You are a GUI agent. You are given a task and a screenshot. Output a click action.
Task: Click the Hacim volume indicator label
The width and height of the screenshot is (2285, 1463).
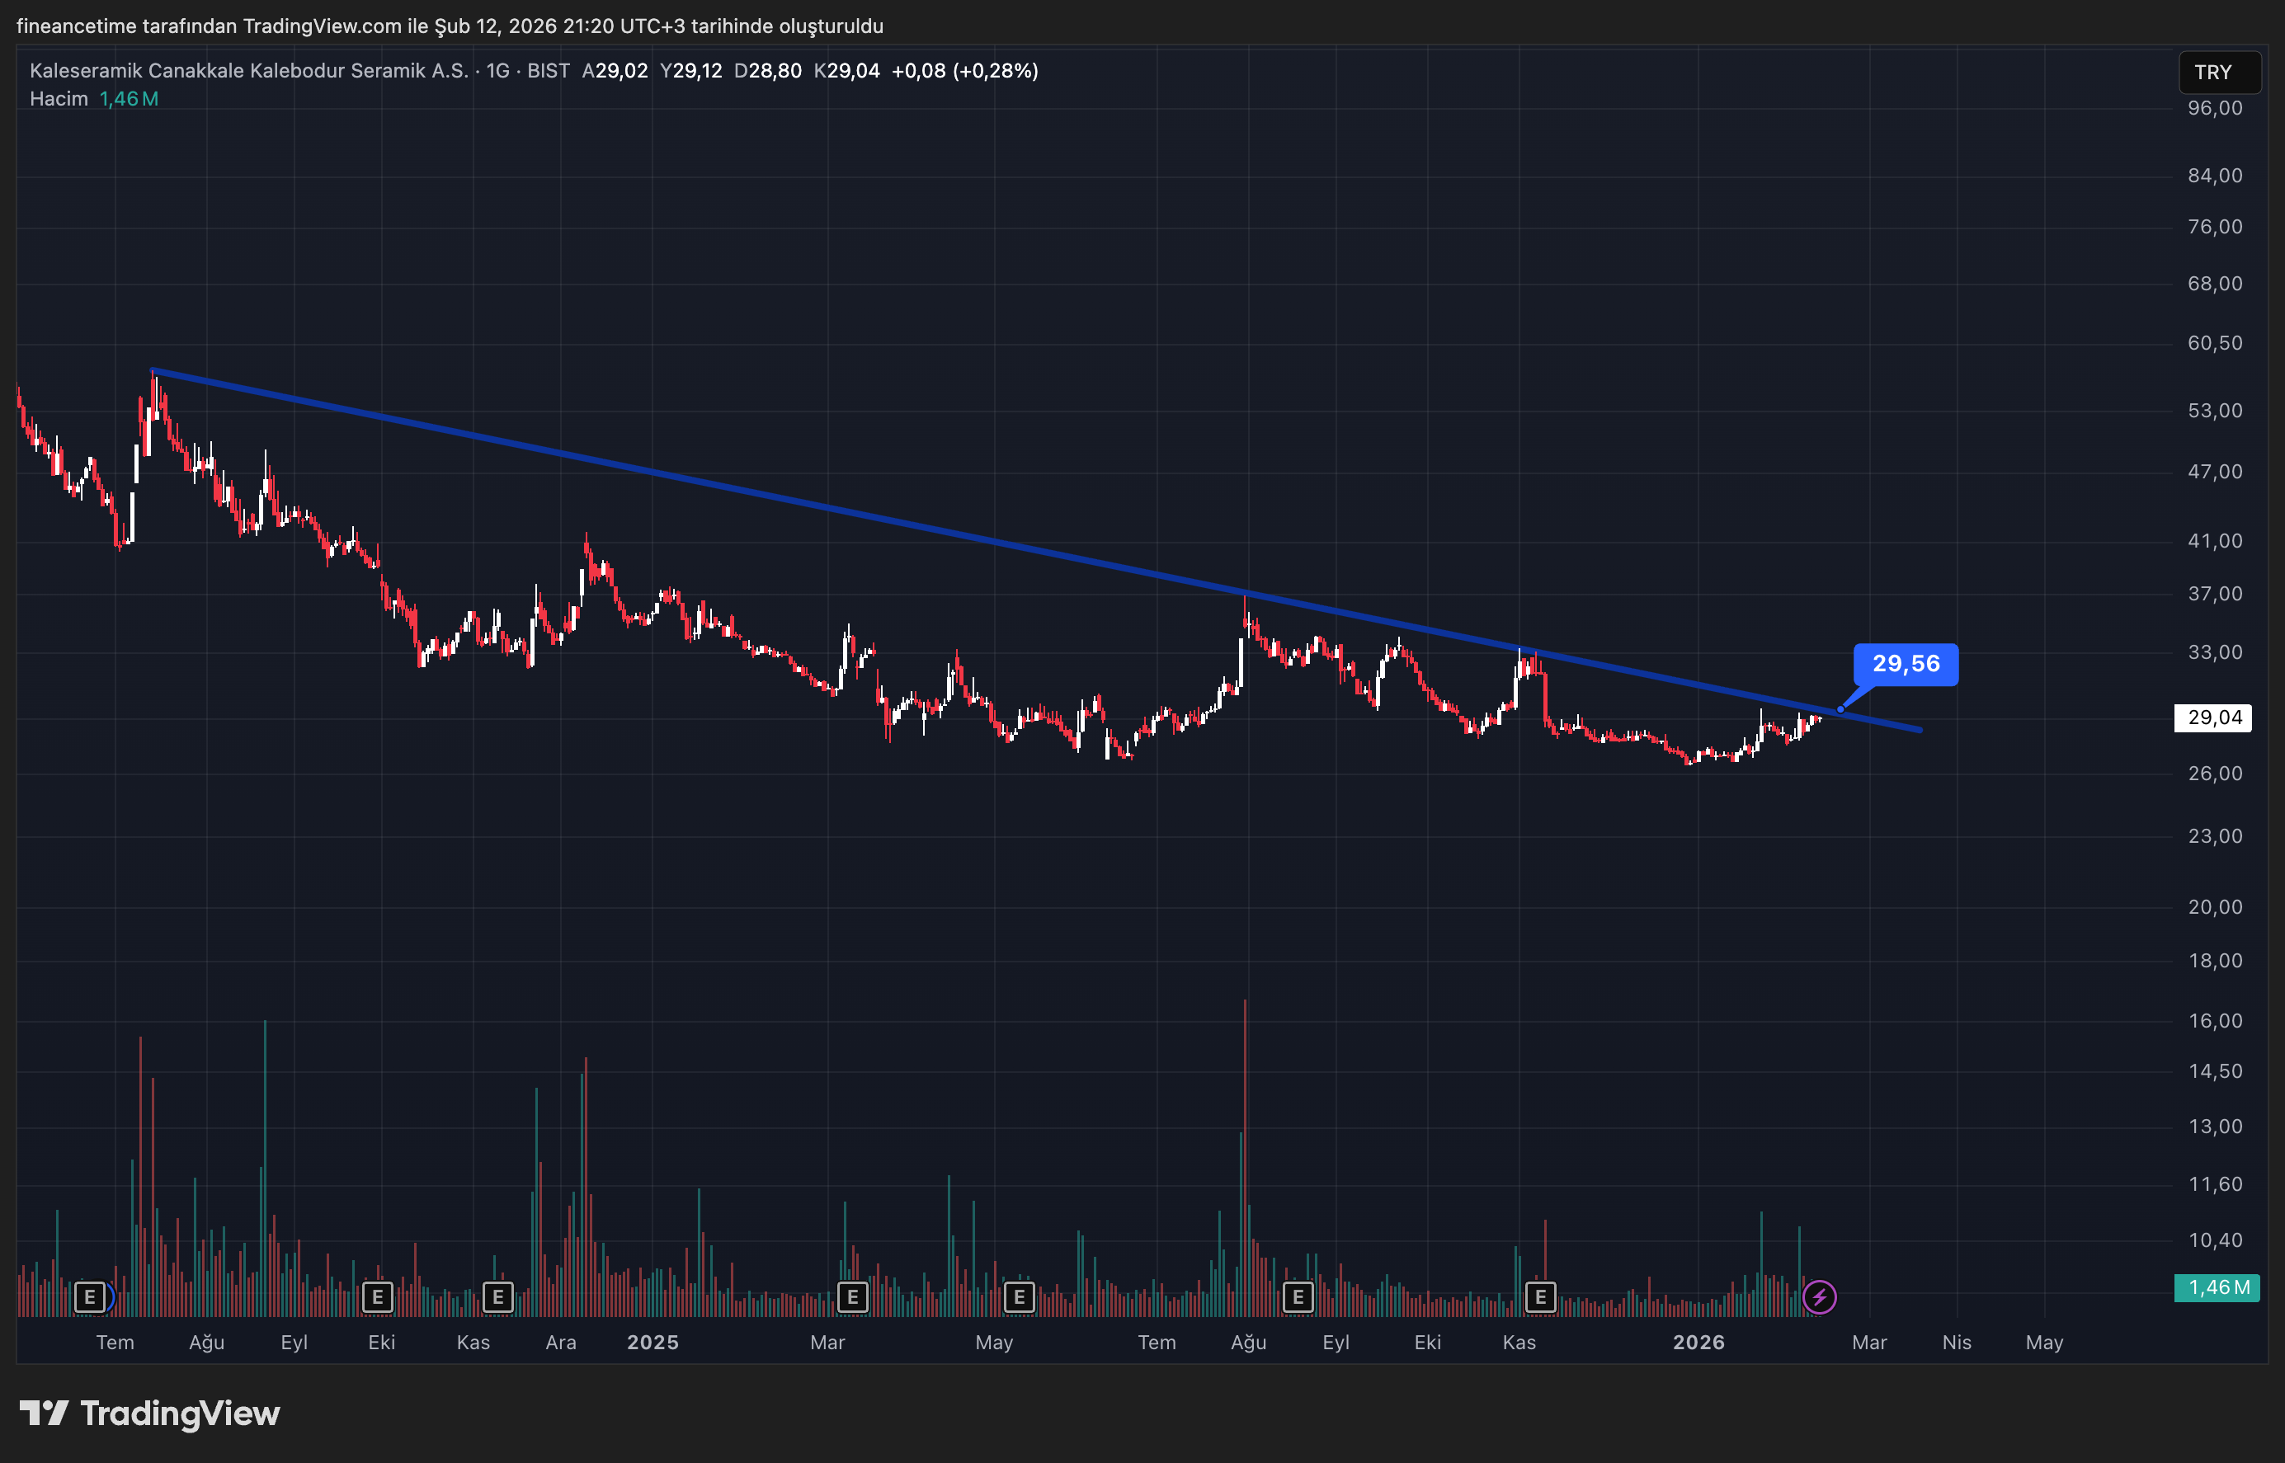59,99
